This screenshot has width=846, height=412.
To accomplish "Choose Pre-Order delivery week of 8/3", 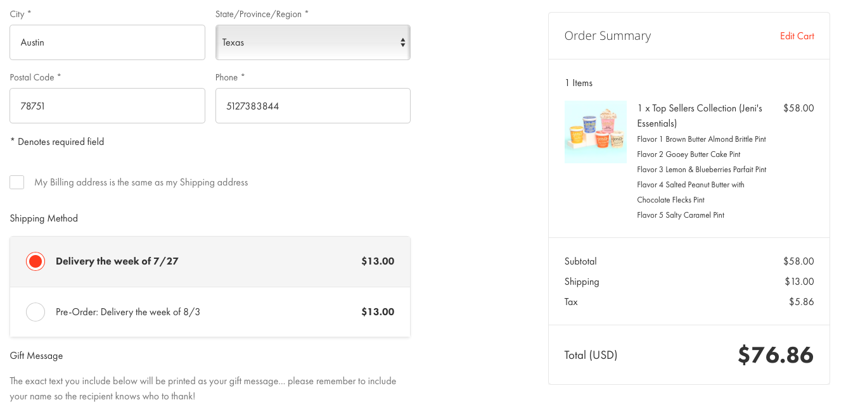I will coord(35,312).
